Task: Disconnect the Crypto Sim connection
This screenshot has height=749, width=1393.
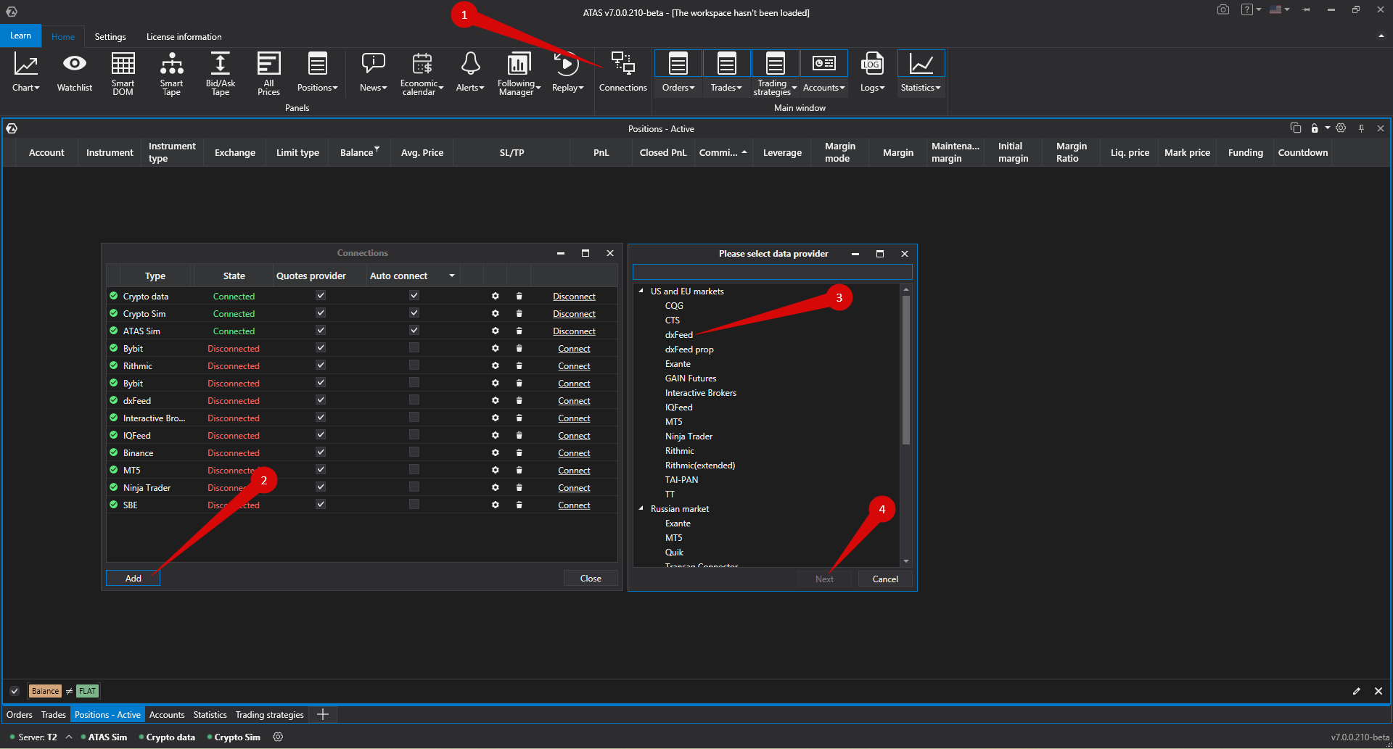Action: pos(574,313)
